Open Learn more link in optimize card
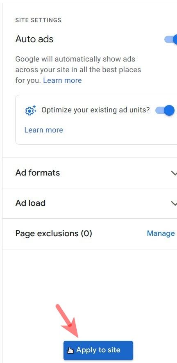The width and height of the screenshot is (177, 363). pos(44,130)
